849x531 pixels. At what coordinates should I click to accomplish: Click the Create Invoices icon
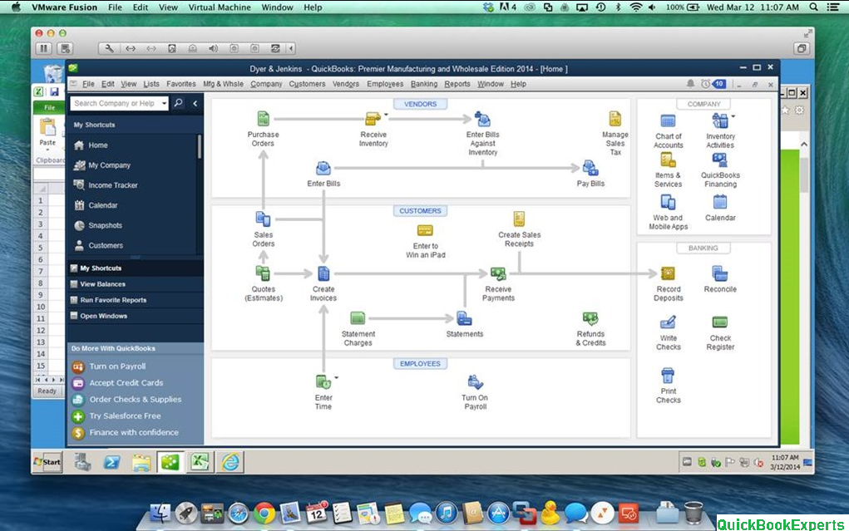point(323,273)
